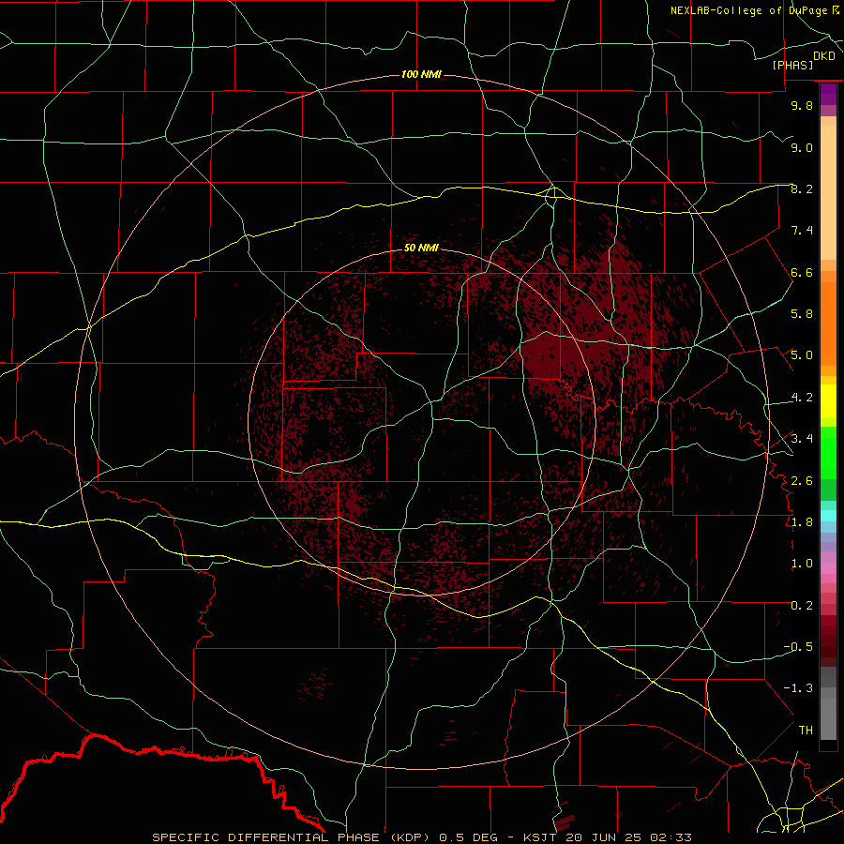
Task: Click the 02:33 timestamp
Action: 671,837
